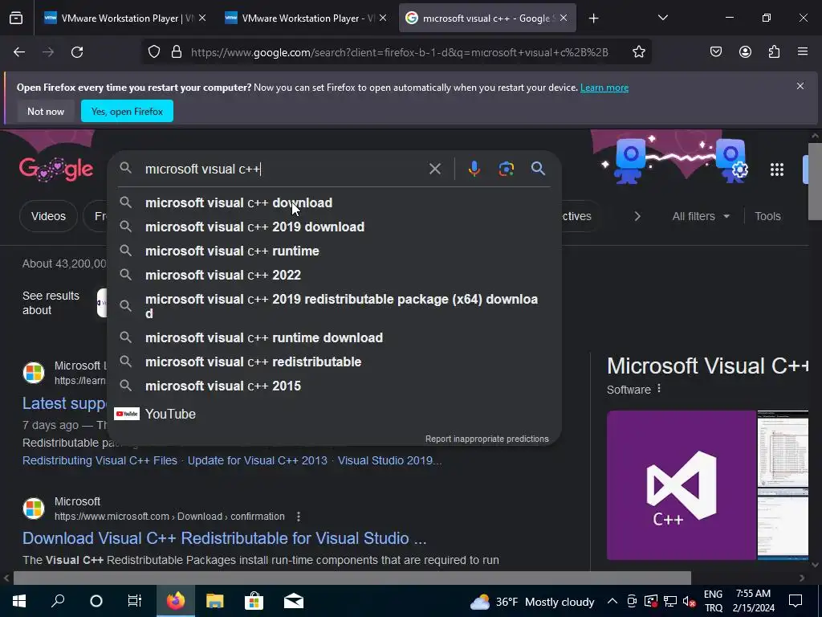Click the vertical page scrollbar thumb
Viewport: 822px width, 617px height.
[815, 182]
